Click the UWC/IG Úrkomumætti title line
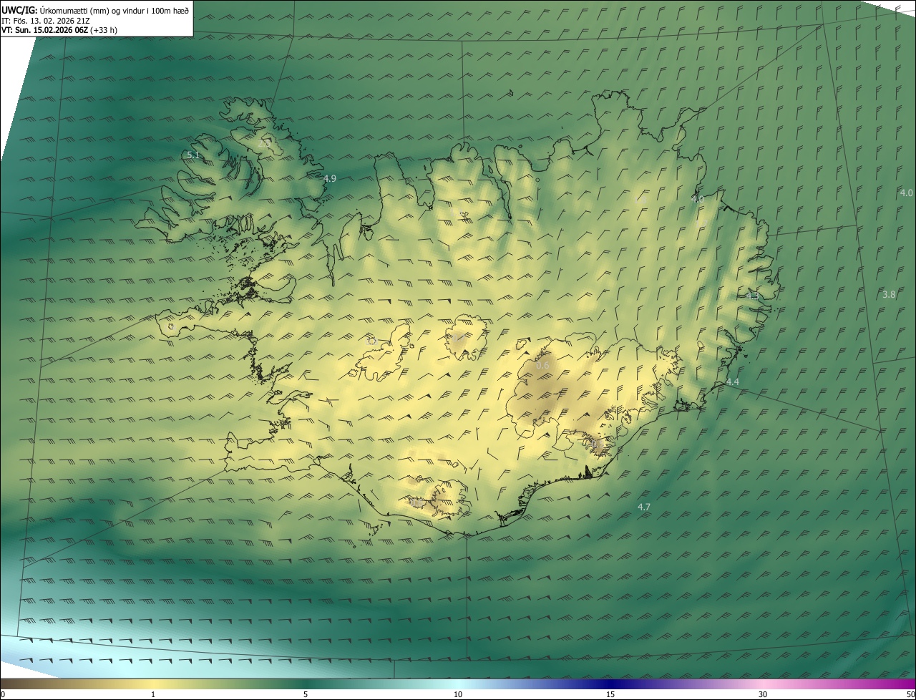 [x=96, y=9]
